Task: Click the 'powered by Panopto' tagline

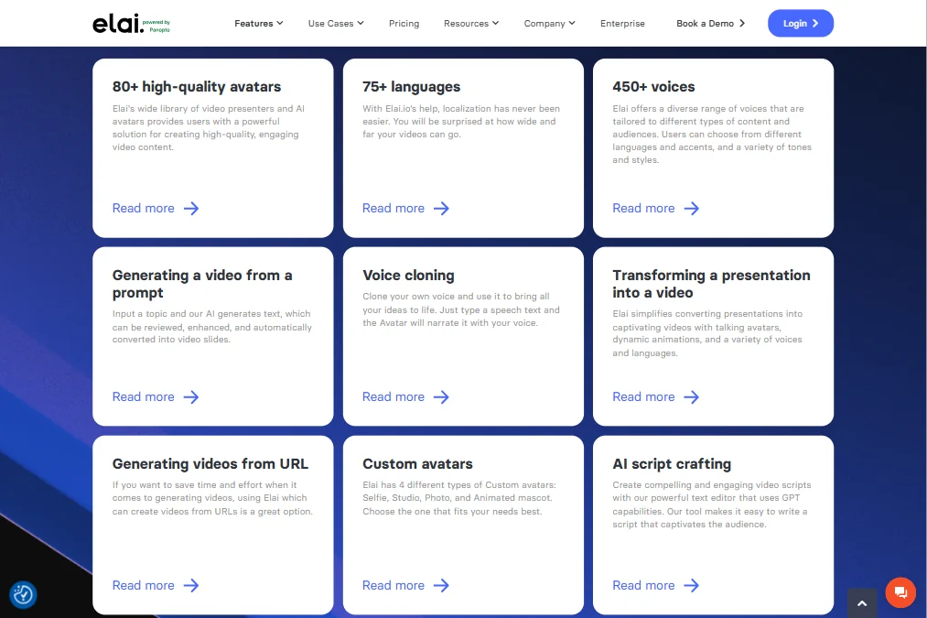Action: tap(156, 26)
